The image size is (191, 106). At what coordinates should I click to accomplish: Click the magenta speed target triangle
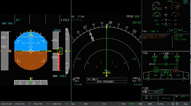[x=10, y=51]
